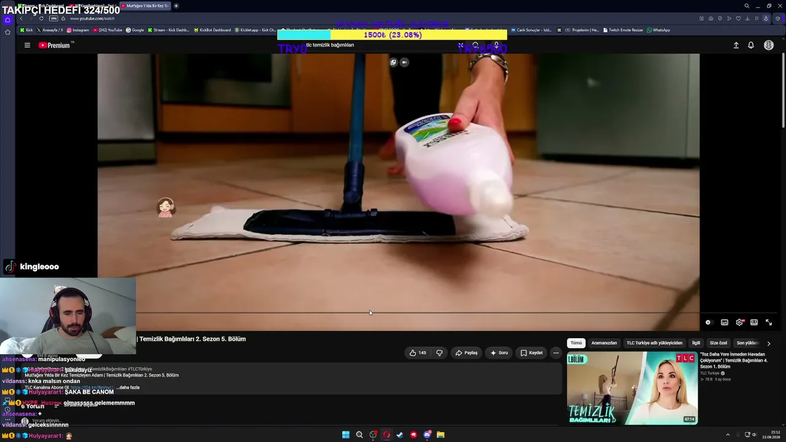
Task: Select the TLC Turkiye adlı yükleyiciden chip
Action: (655, 343)
